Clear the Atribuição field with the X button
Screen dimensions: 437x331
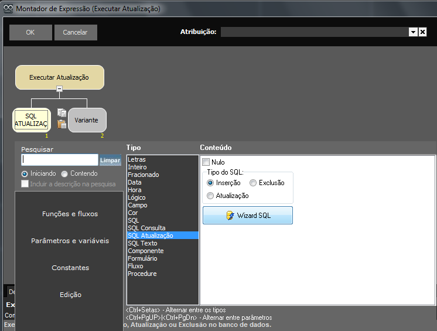coord(422,32)
